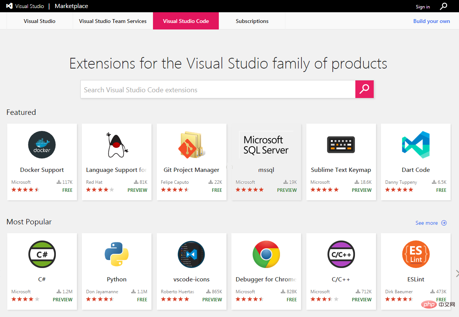This screenshot has width=459, height=317.
Task: Click the Dart Code extension logo
Action: pyautogui.click(x=416, y=145)
